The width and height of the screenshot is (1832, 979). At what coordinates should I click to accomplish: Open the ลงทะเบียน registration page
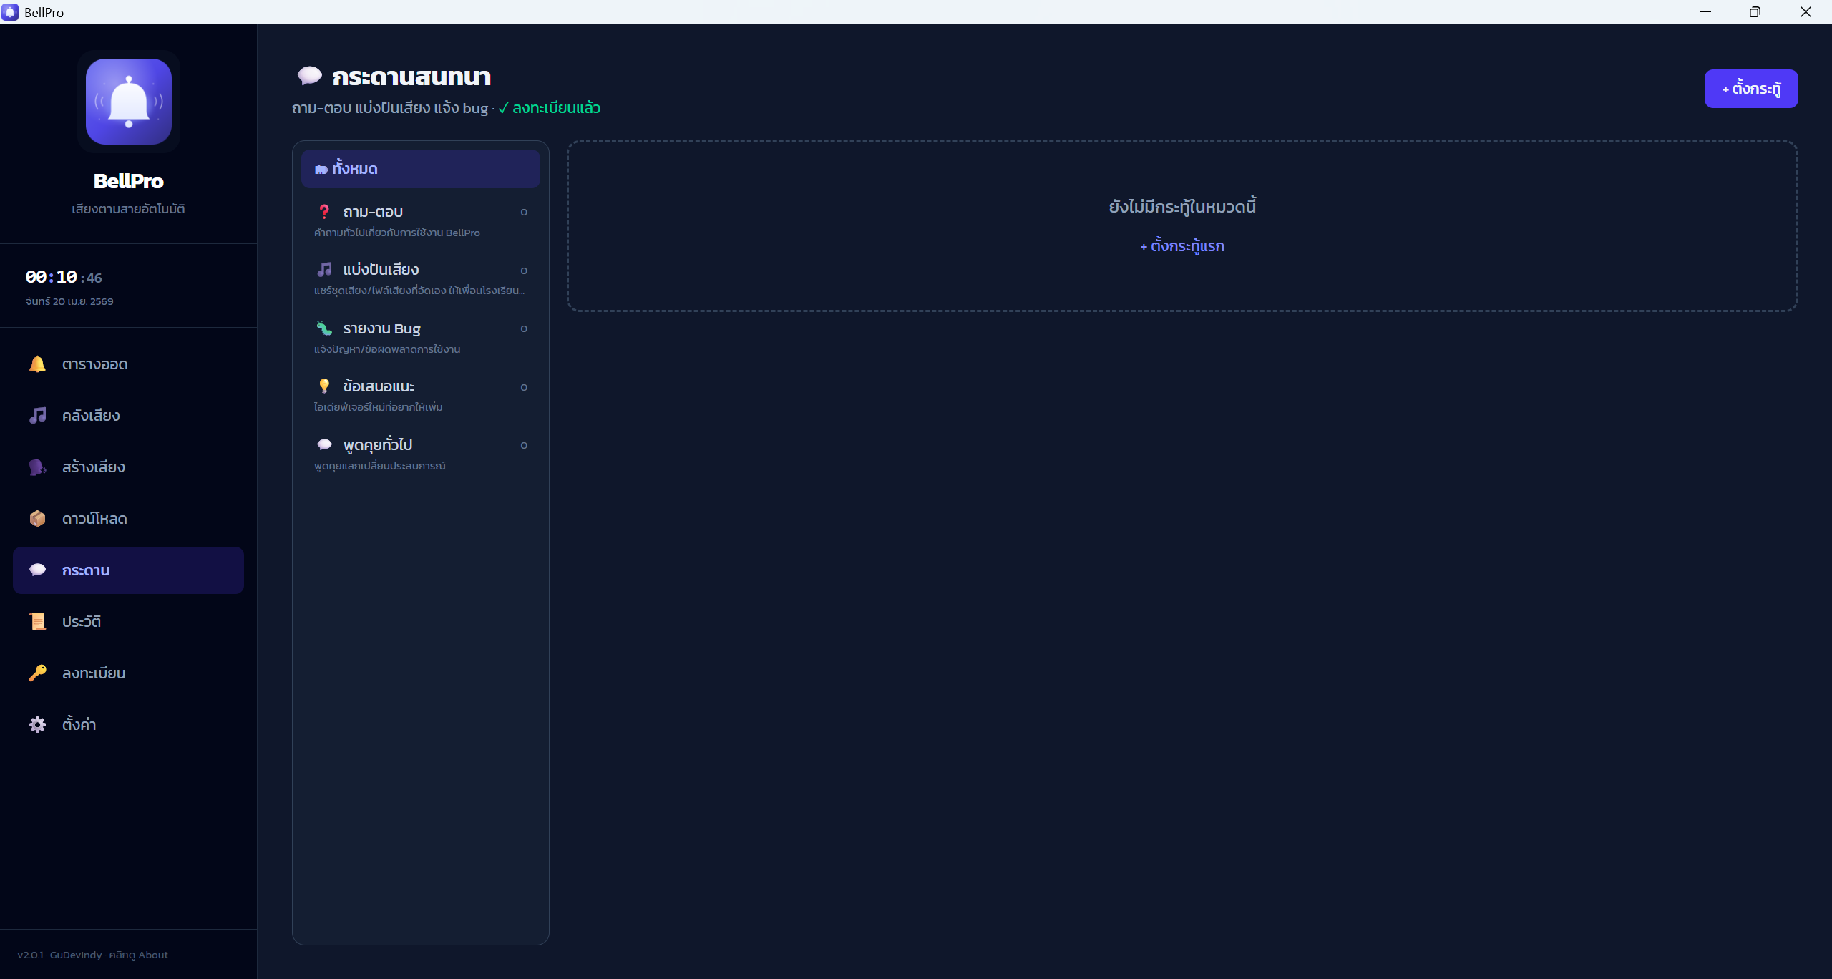(128, 673)
